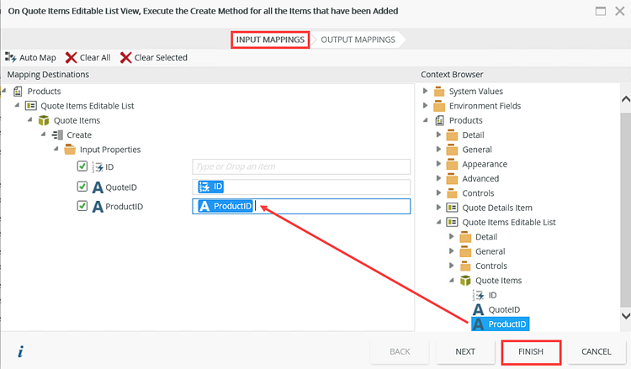
Task: Toggle the ProductID input property checkbox
Action: (82, 206)
